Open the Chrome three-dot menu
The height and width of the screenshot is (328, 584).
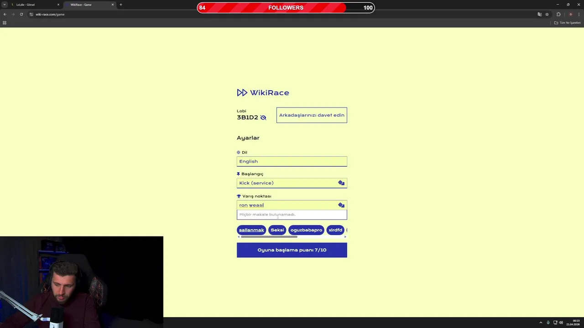[579, 14]
